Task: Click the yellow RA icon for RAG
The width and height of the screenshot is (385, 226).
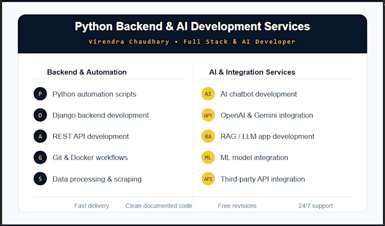Action: pos(208,136)
